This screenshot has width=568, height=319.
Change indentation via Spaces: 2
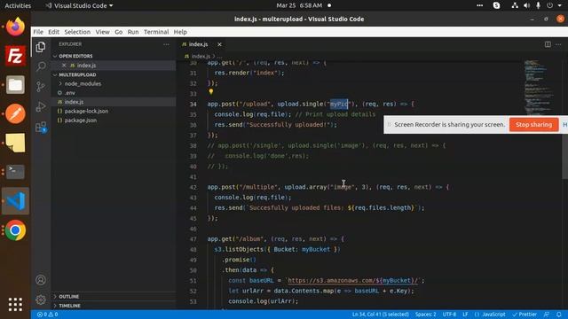[426, 315]
